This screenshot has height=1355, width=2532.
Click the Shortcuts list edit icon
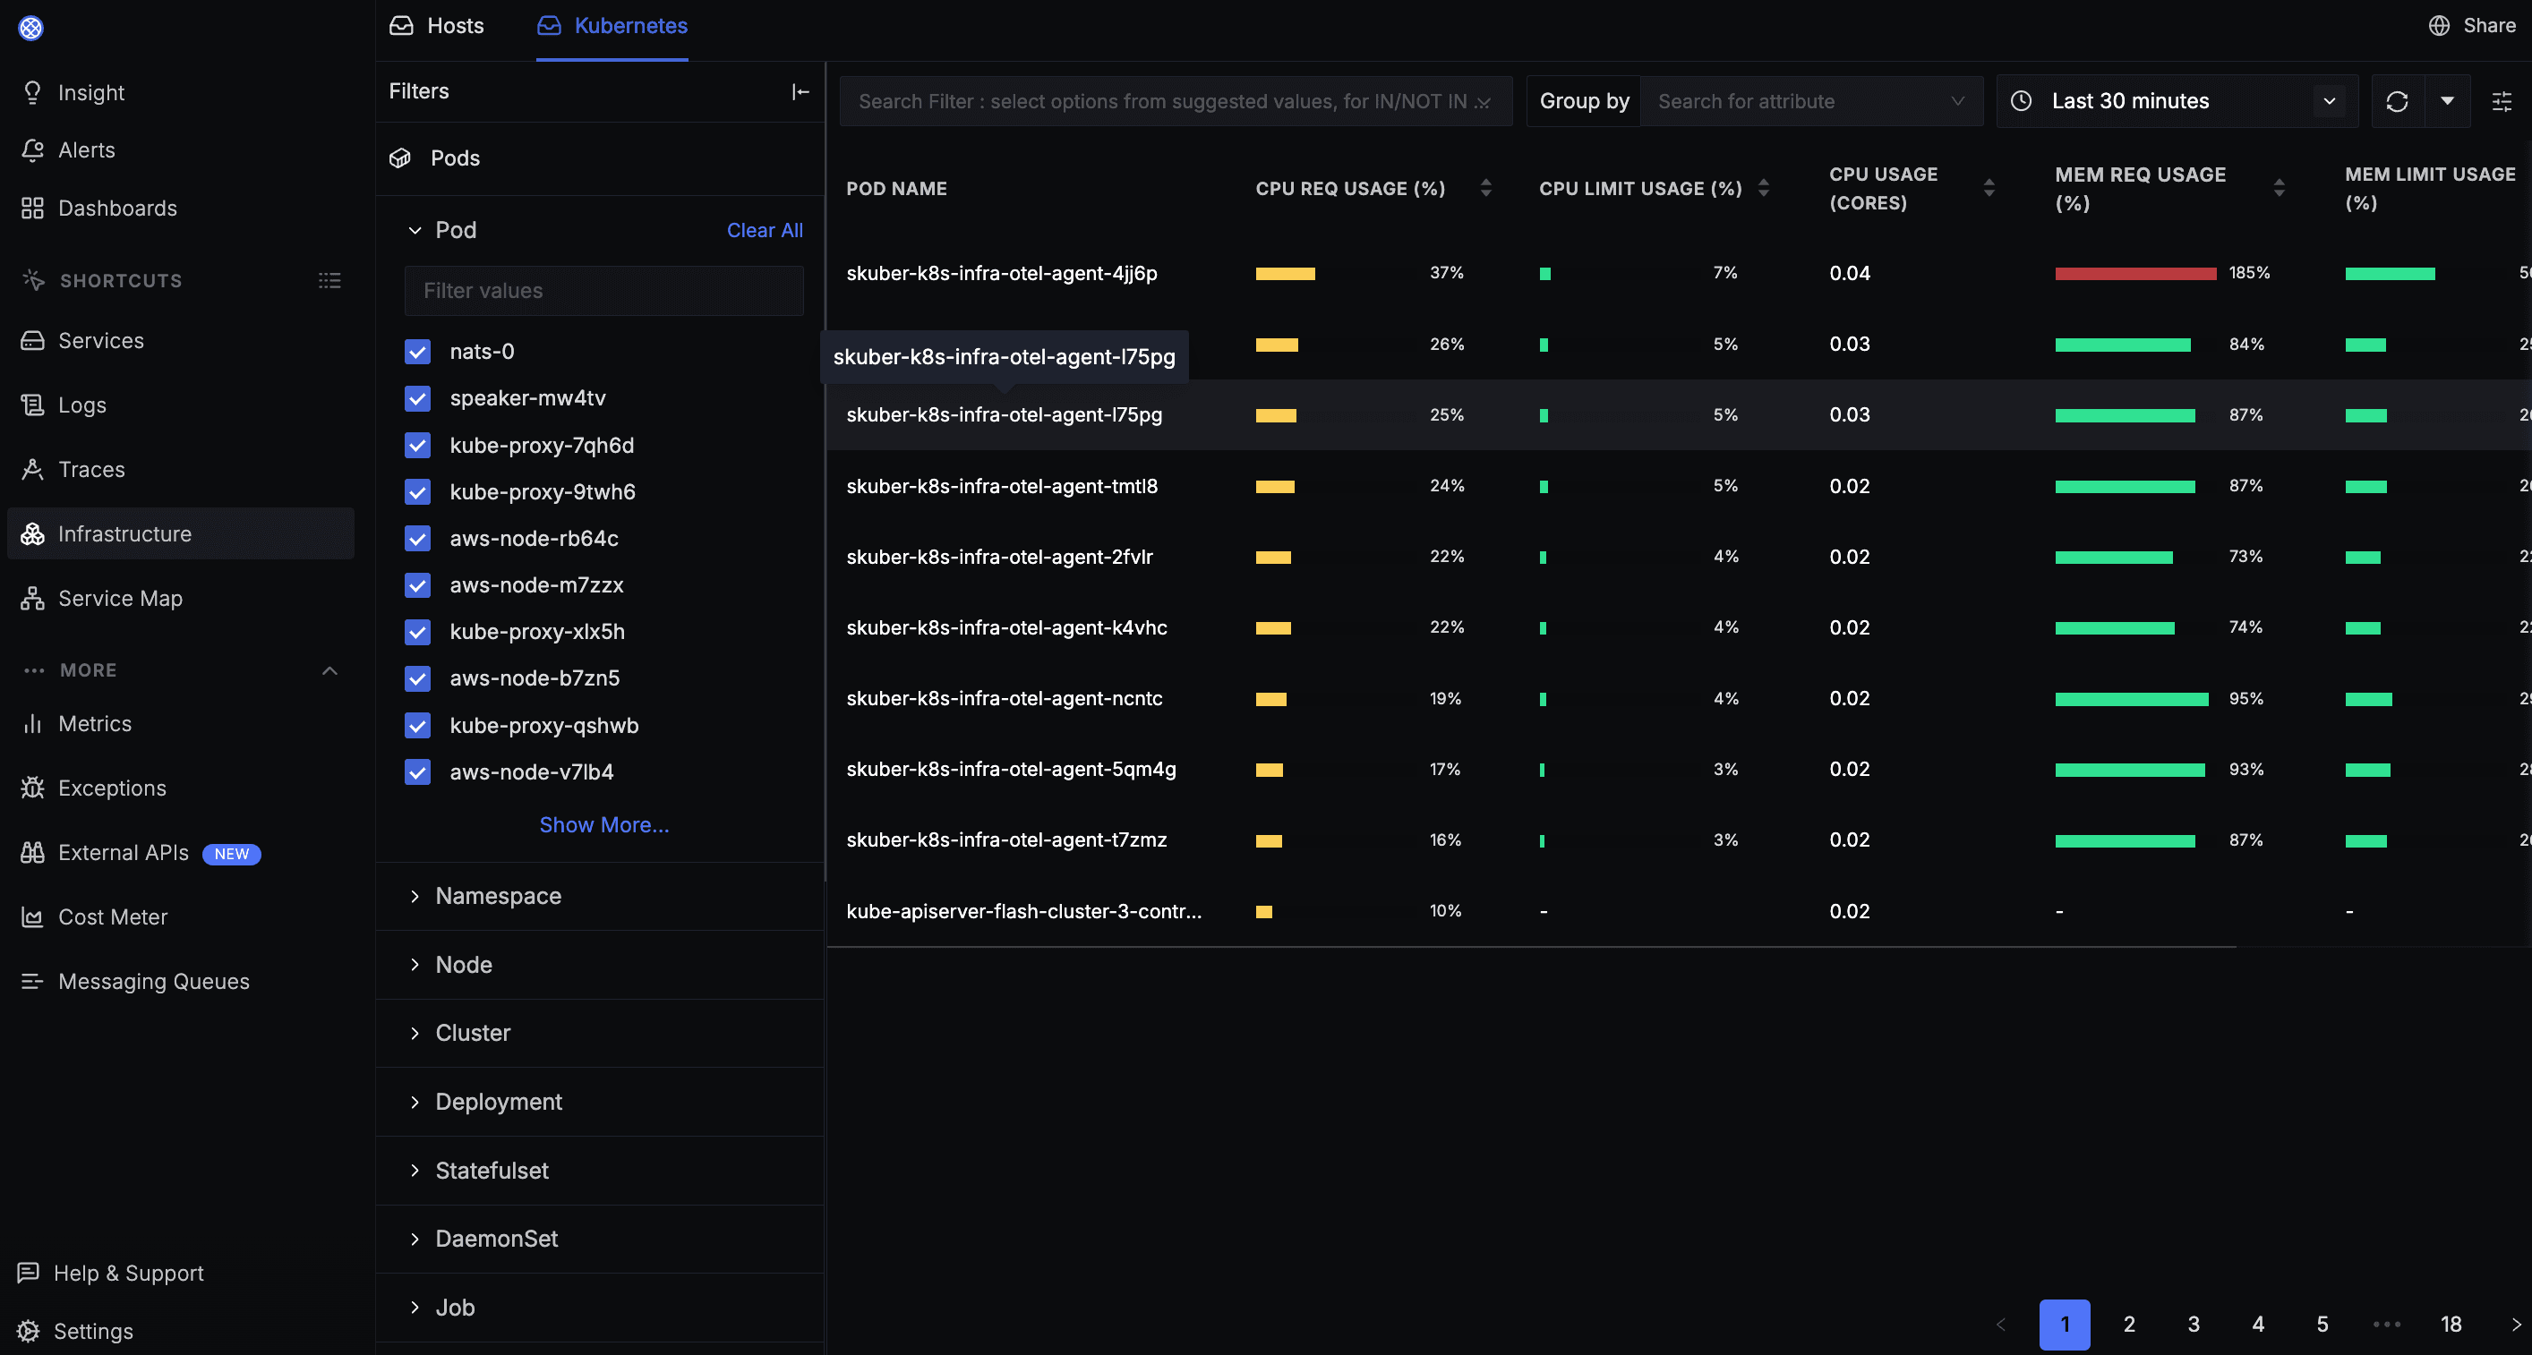(329, 281)
